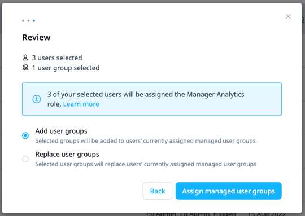The height and width of the screenshot is (216, 305).
Task: Click the info circle icon in the blue notice
Action: point(36,99)
